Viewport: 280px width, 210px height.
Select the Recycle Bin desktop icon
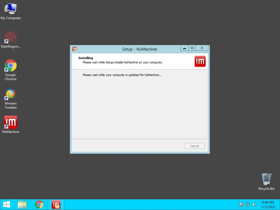coord(266,182)
